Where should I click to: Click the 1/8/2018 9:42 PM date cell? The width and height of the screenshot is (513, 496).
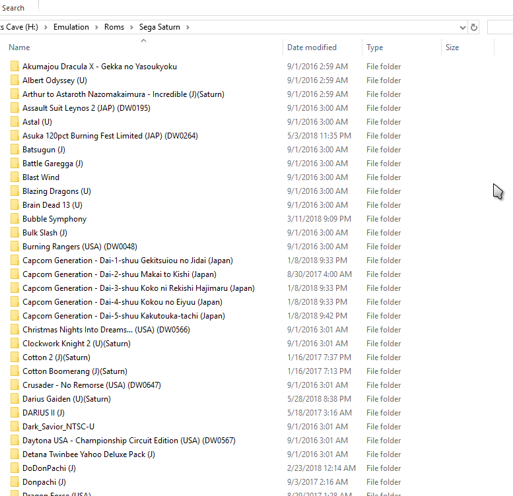[317, 316]
